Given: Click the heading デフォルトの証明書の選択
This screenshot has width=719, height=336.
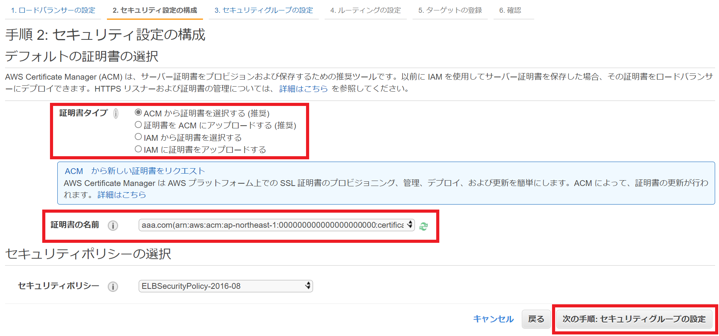Looking at the screenshot, I should (x=82, y=56).
